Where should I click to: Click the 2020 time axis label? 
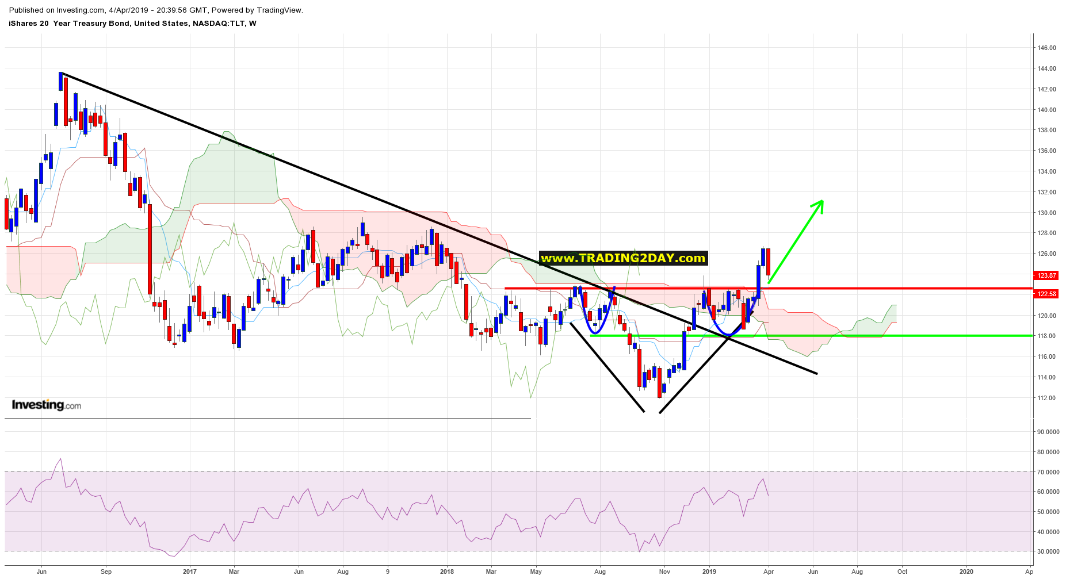coord(966,572)
